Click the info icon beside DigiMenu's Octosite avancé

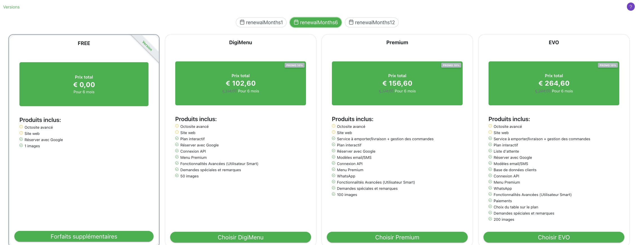coord(177,126)
